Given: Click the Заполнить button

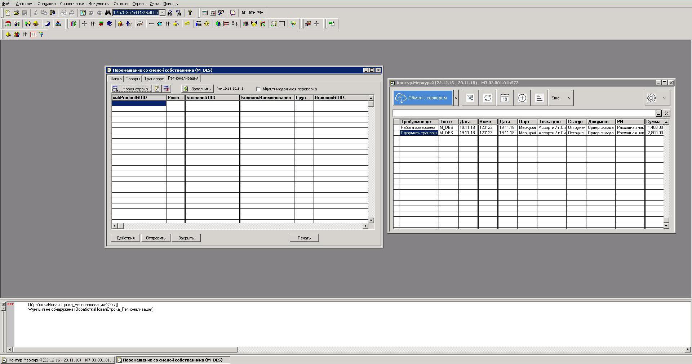Looking at the screenshot, I should point(197,89).
